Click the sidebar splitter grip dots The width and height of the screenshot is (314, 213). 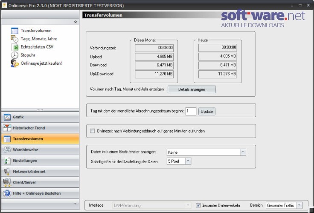pos(40,110)
